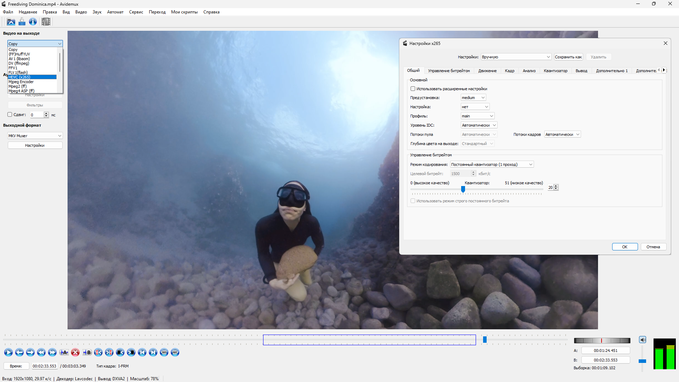This screenshot has height=382, width=679.
Task: Click output format 'Настройки' button
Action: pos(35,145)
